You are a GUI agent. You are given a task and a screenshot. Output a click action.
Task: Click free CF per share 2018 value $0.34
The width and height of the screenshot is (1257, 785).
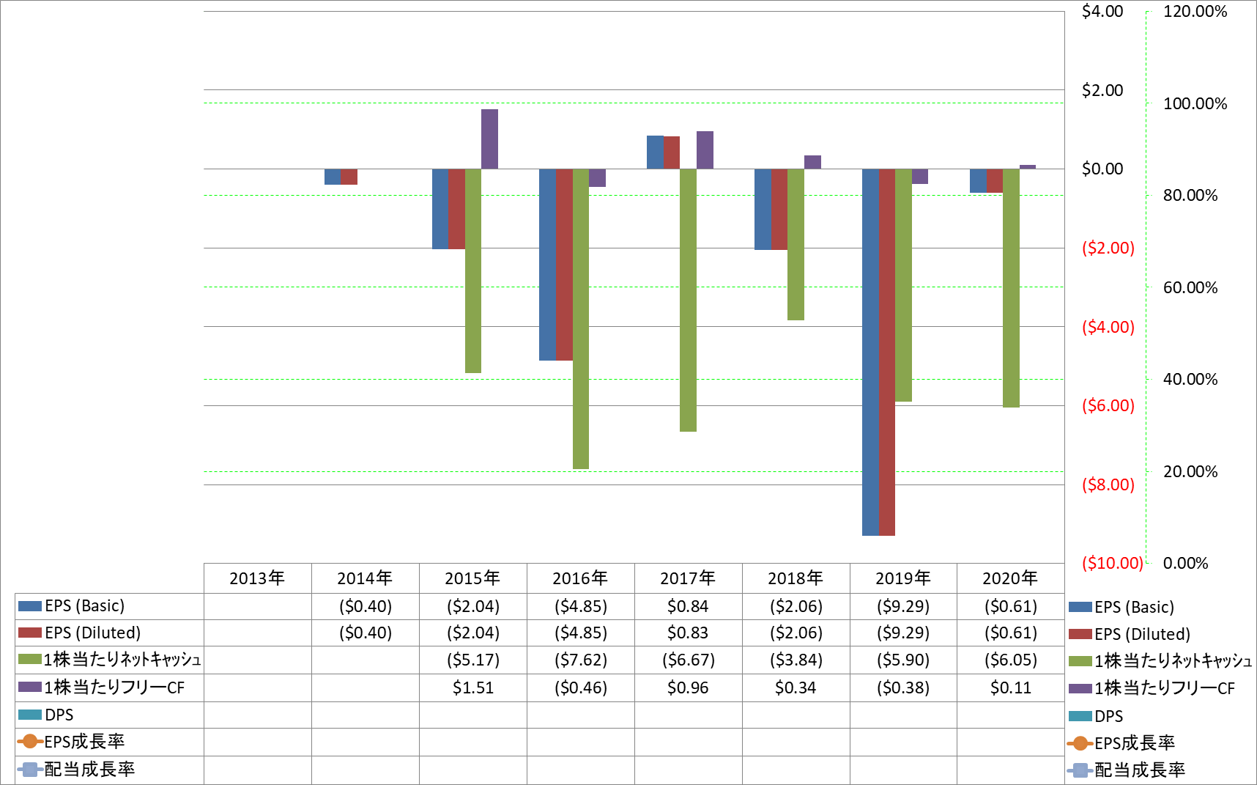coord(796,688)
